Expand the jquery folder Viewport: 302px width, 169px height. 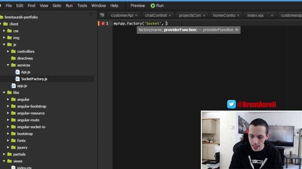pyautogui.click(x=8, y=147)
